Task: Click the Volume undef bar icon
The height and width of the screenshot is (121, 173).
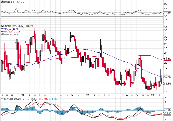Action: pos(2,34)
